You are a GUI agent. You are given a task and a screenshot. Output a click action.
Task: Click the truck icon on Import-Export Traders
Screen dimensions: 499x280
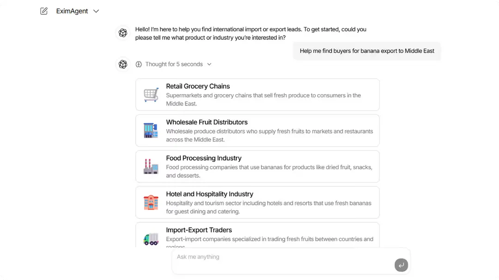(151, 238)
